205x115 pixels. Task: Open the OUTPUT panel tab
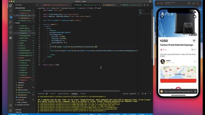click(53, 94)
